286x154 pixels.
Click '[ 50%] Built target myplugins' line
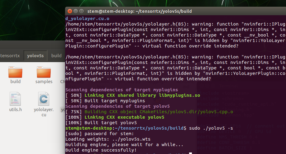[x=105, y=101]
